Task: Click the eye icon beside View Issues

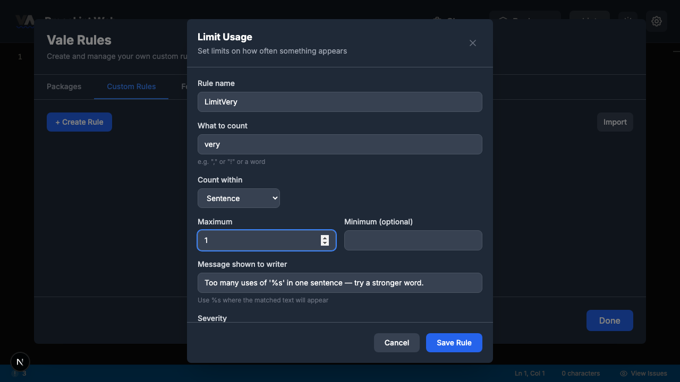Action: (x=623, y=373)
